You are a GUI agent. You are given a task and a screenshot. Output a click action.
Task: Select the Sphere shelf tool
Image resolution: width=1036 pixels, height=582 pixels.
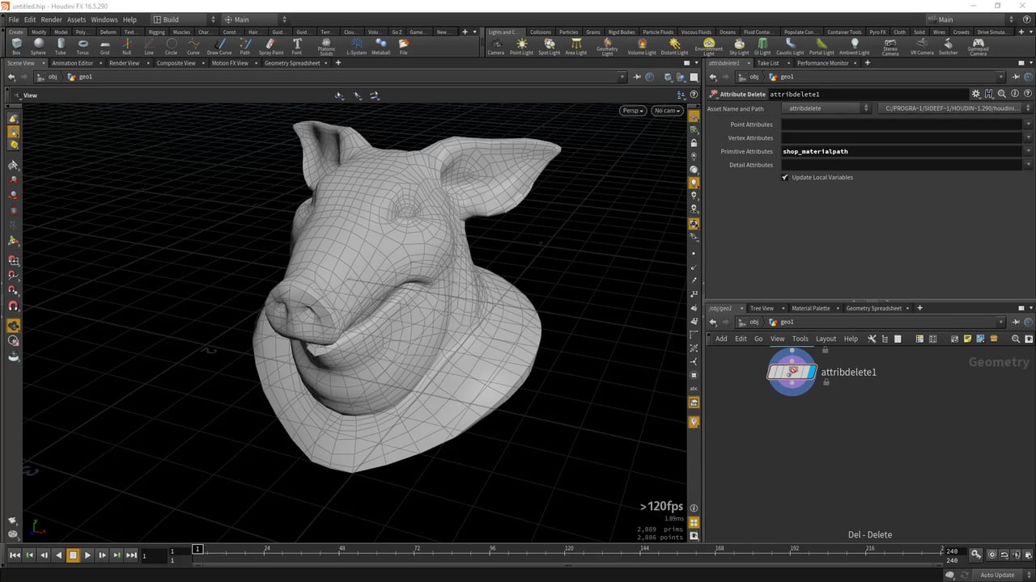(x=38, y=47)
